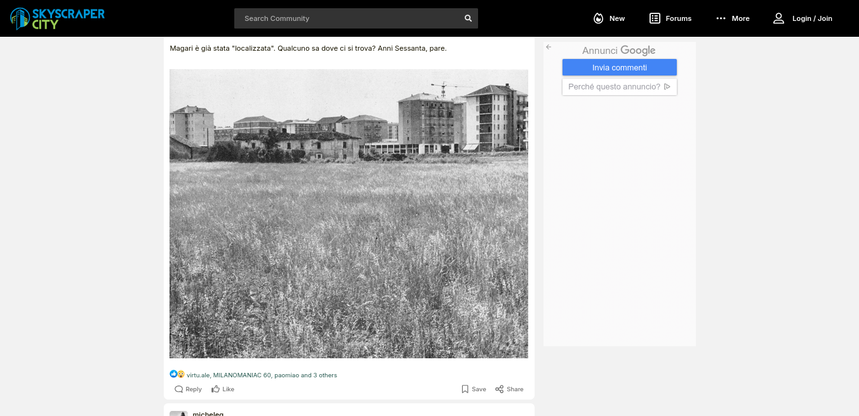Click the blue thumbs-up reaction icon
The width and height of the screenshot is (859, 416).
pyautogui.click(x=173, y=374)
